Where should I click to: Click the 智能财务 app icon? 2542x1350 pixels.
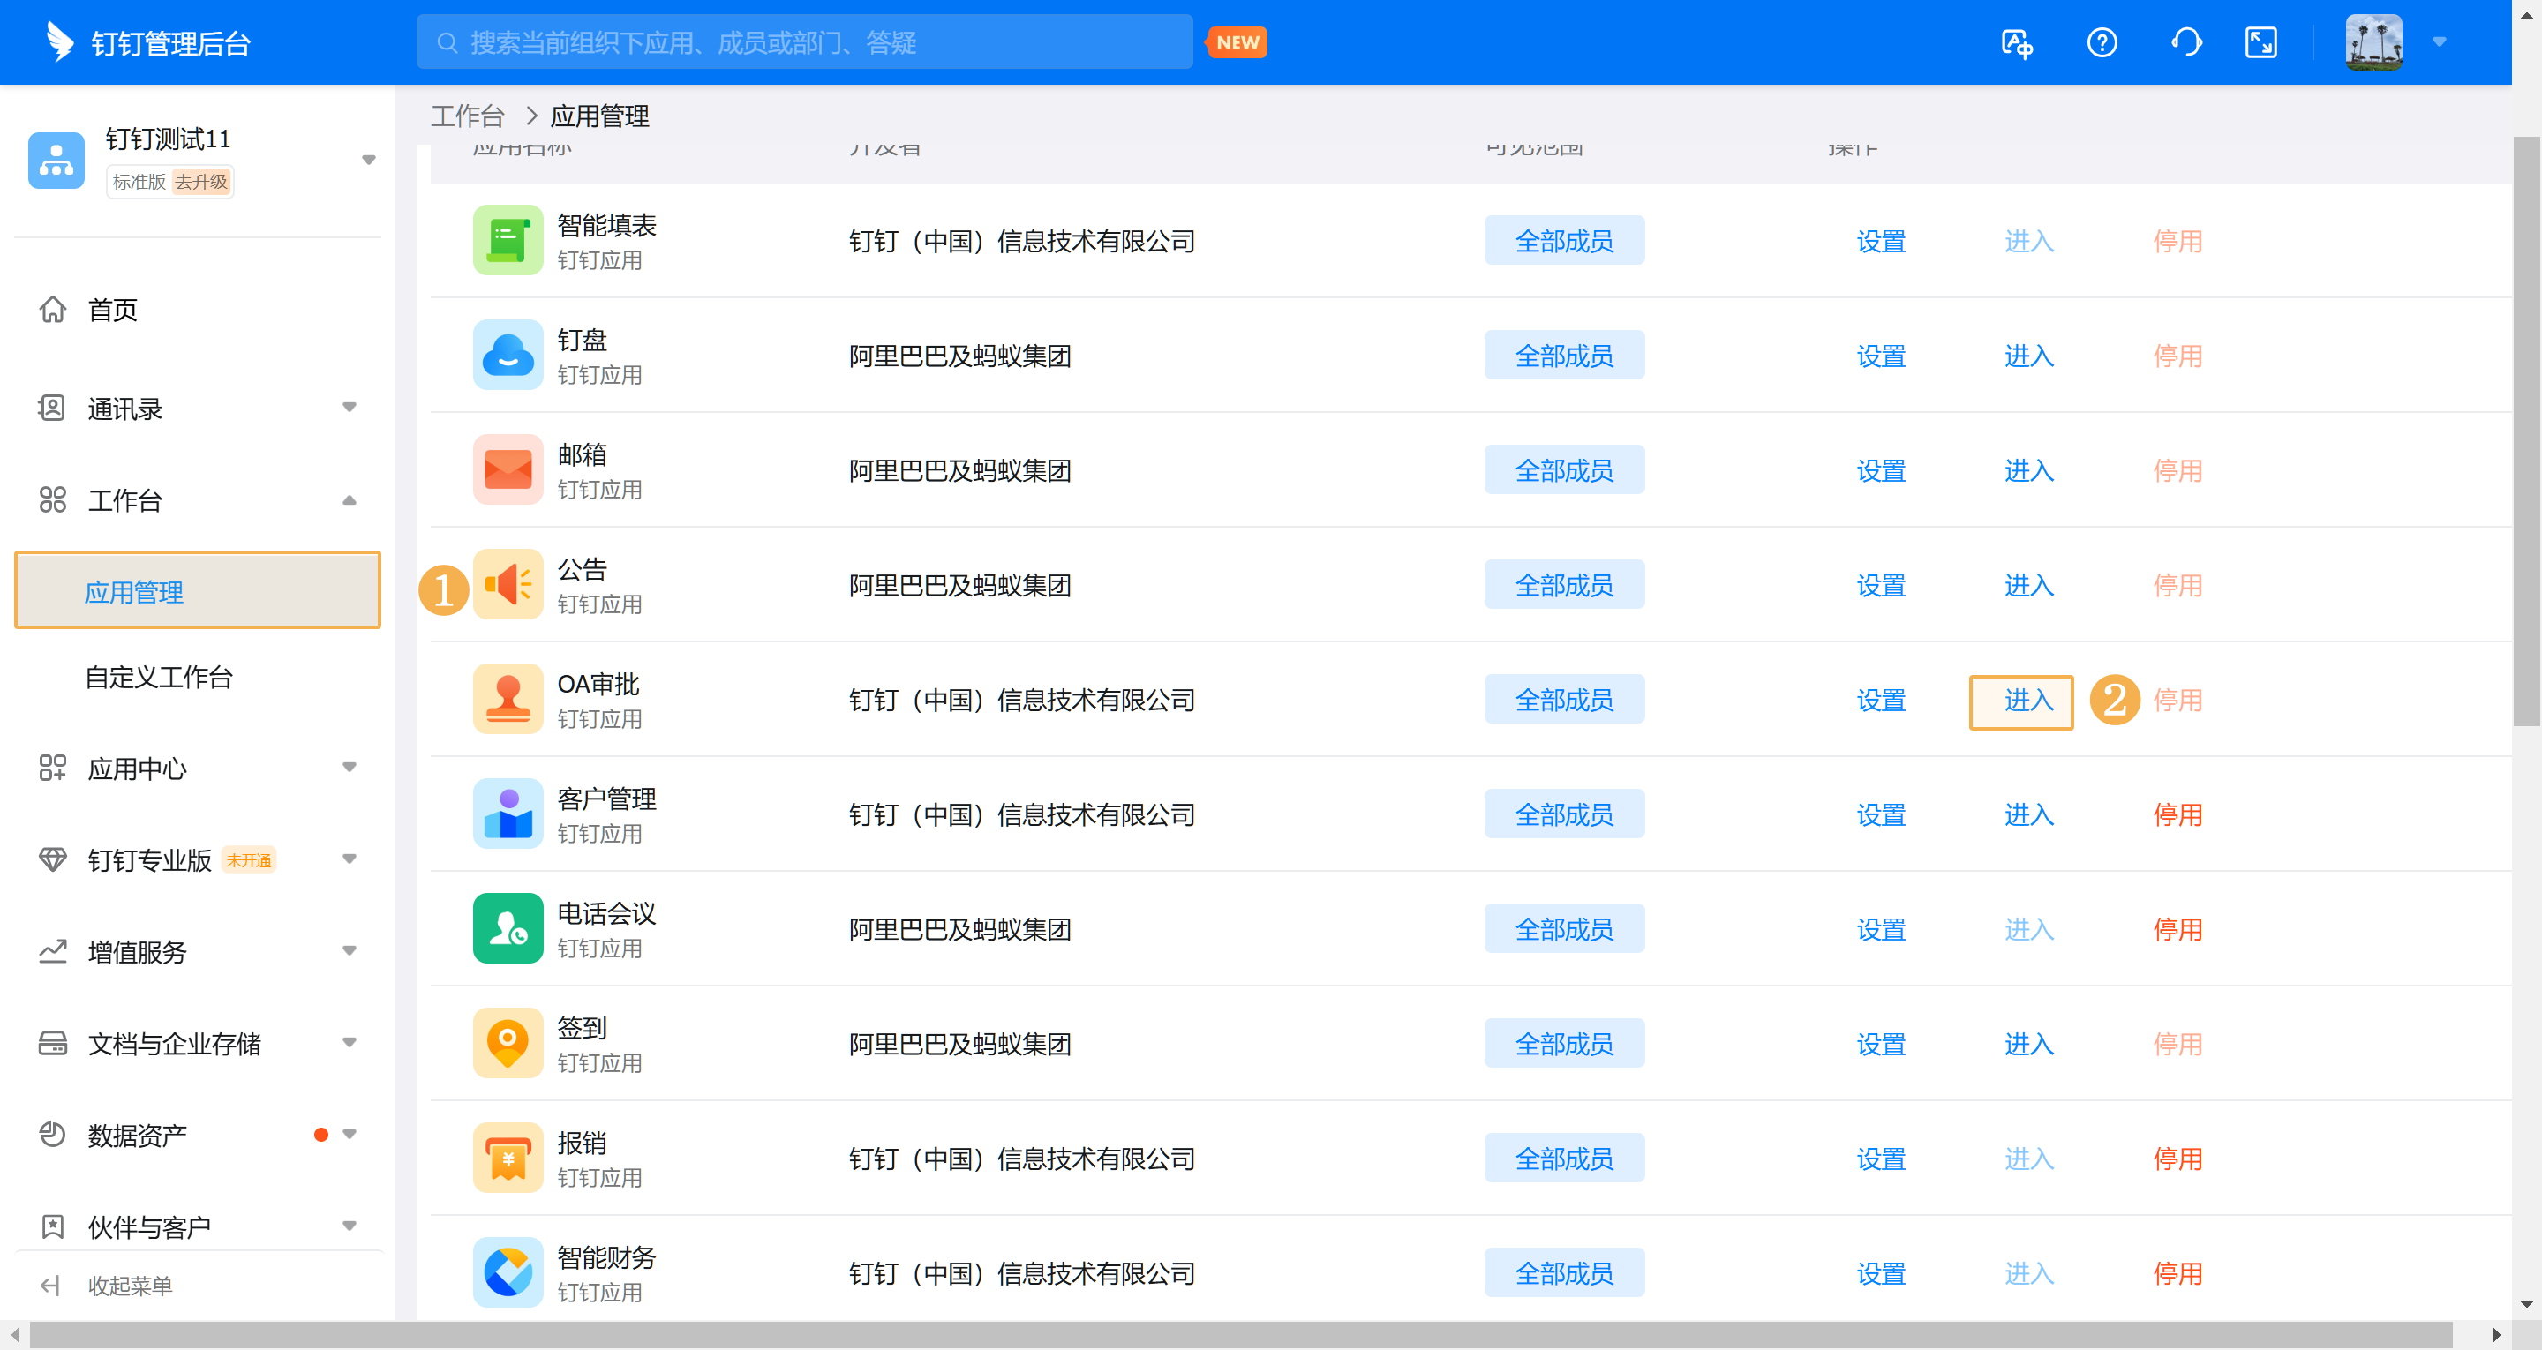(508, 1272)
